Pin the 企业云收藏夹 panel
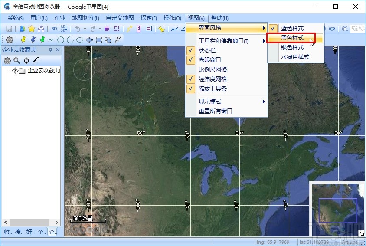 (50, 50)
